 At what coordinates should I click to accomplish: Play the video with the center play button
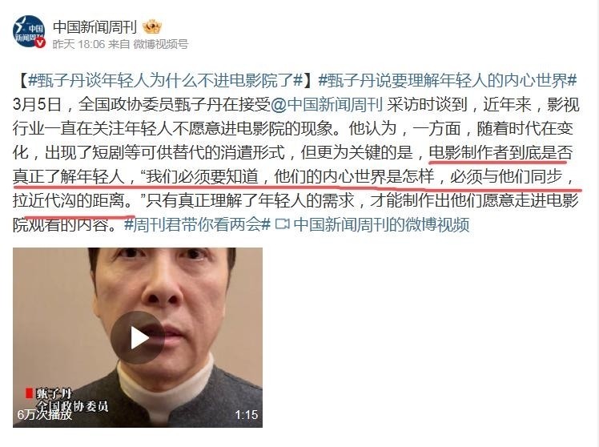[137, 337]
